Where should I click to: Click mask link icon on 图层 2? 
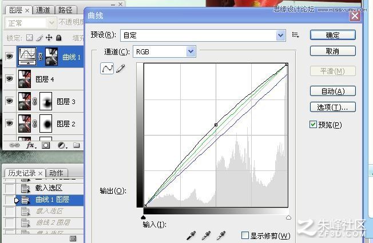(35, 124)
